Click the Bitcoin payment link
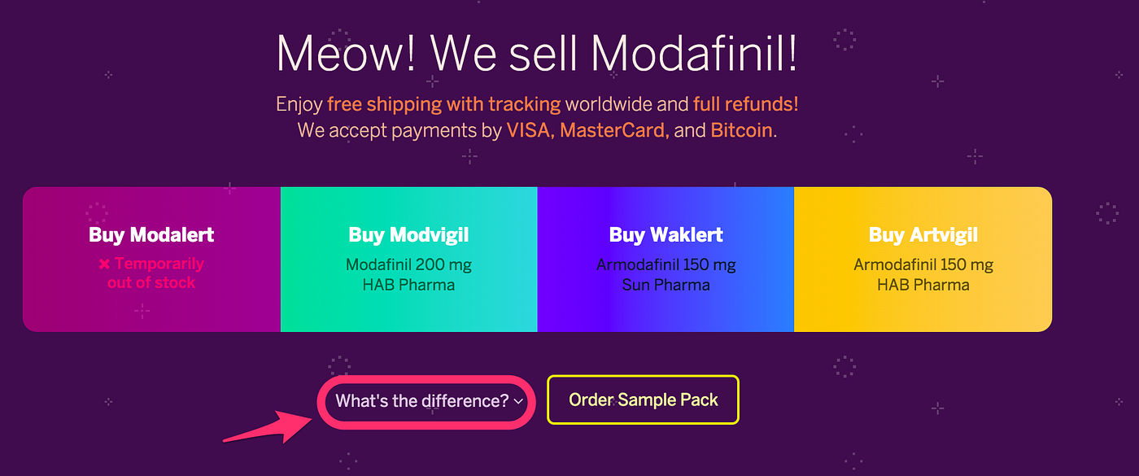Screen dimensions: 1139x476 741,129
